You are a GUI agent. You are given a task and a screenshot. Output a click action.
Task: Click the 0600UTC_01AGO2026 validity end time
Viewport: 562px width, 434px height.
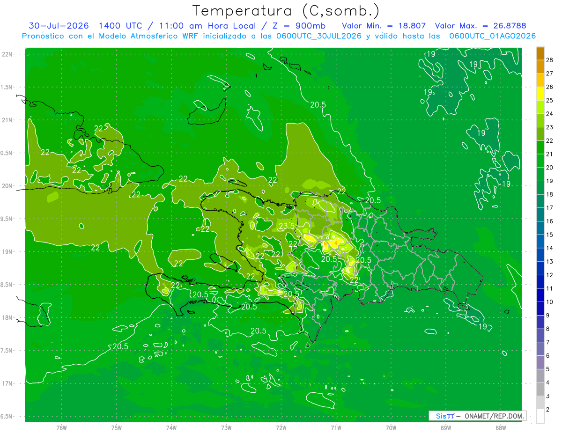493,36
